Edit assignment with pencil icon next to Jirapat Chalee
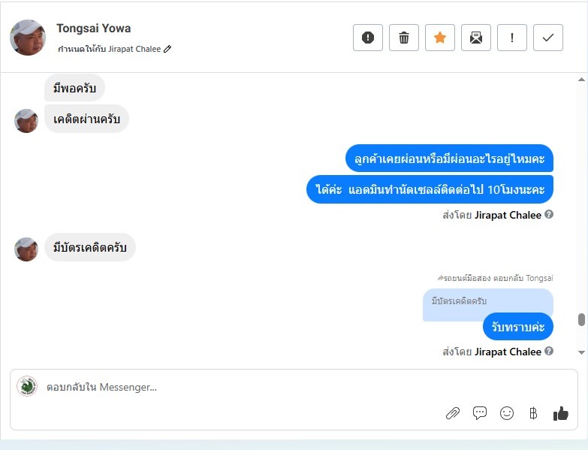This screenshot has height=450, width=588. click(167, 49)
